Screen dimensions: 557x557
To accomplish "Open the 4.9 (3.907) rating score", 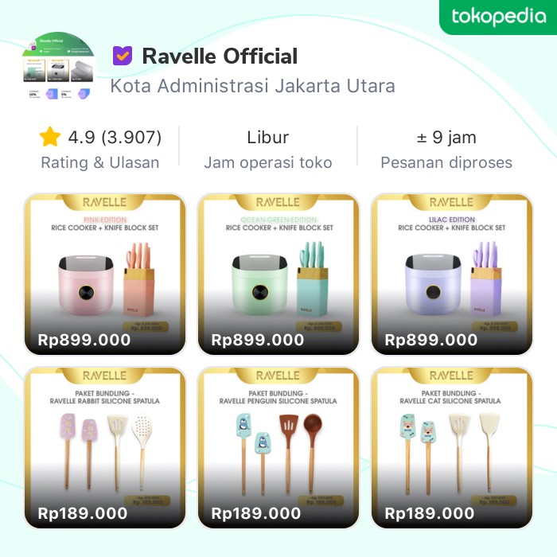I will [115, 137].
